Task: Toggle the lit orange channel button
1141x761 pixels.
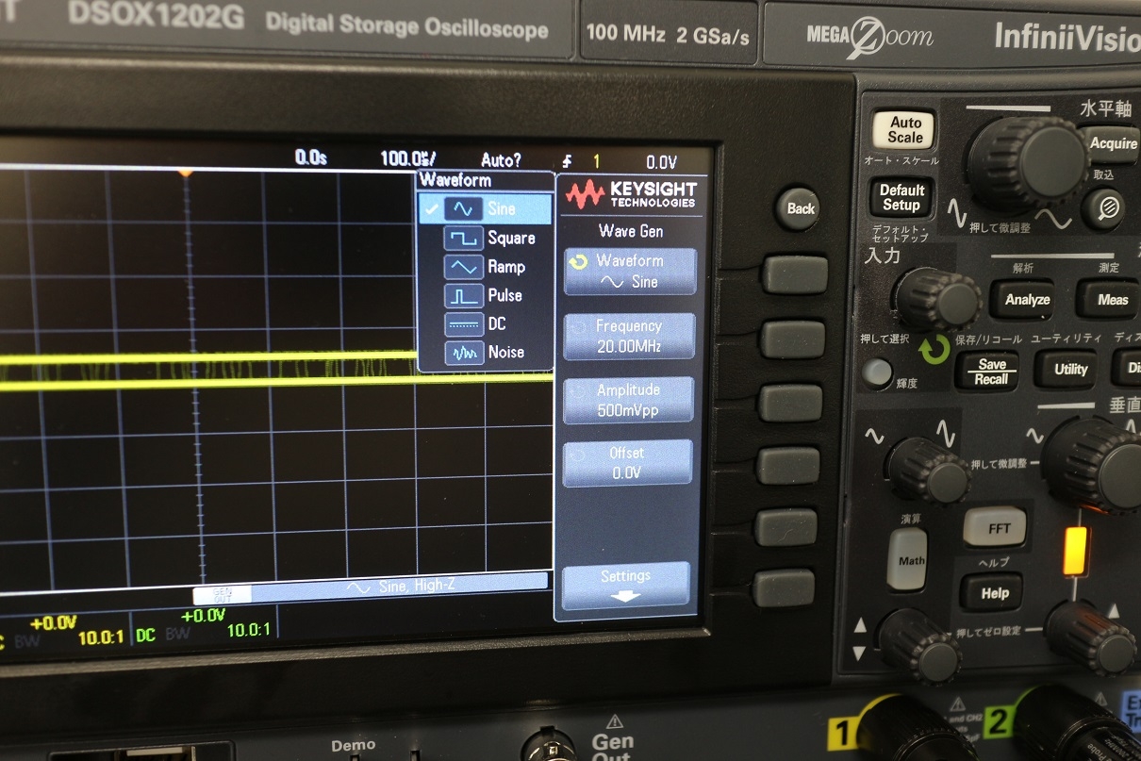Action: (1075, 551)
